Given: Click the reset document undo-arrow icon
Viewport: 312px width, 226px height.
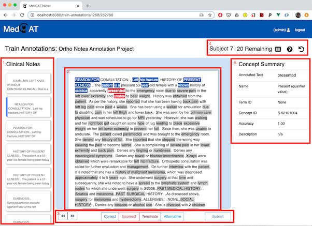Looking at the screenshot, I should coord(301,49).
